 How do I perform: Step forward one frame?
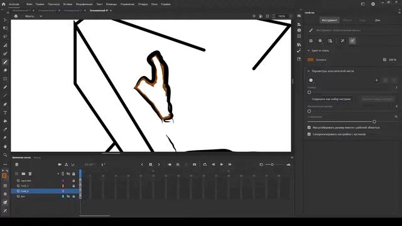[230, 164]
